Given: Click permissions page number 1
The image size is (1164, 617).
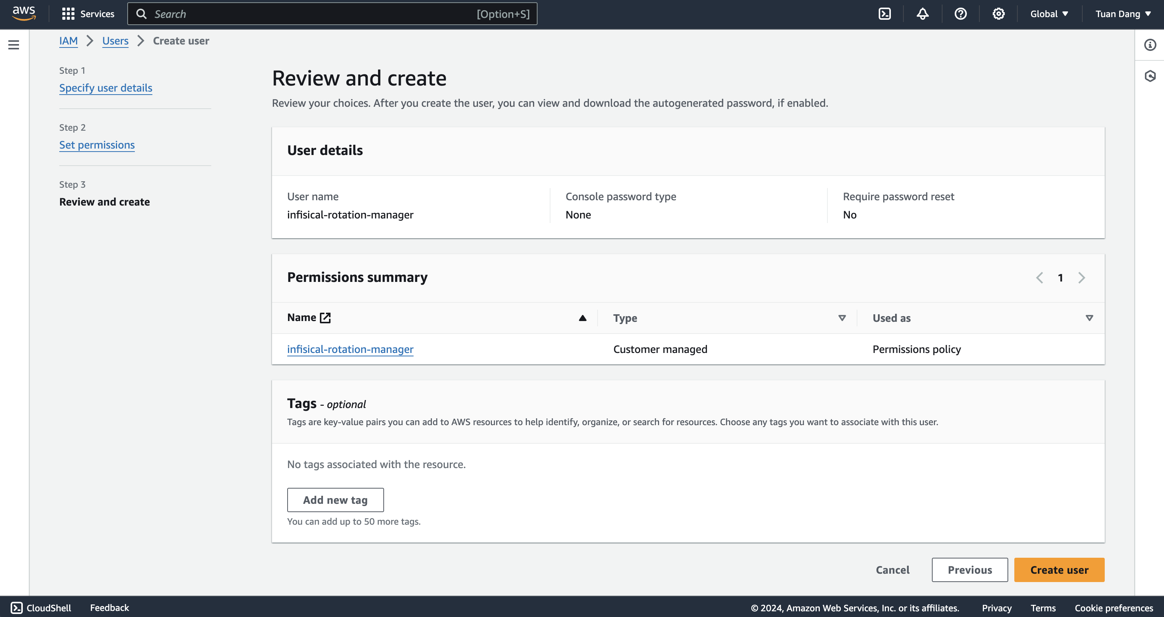Looking at the screenshot, I should [x=1060, y=278].
